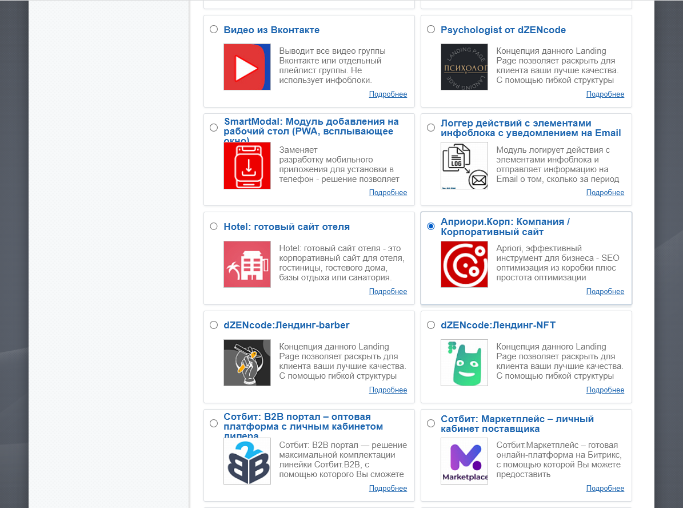Image resolution: width=683 pixels, height=508 pixels.
Task: Click the Лендинг-NFT green monster icon
Action: click(x=464, y=363)
